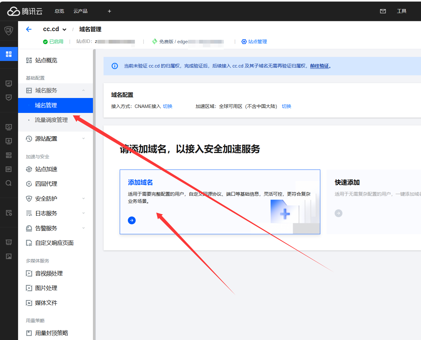This screenshot has height=340, width=421.
Task: Click 切换 next to CNAME接入
Action: 167,106
